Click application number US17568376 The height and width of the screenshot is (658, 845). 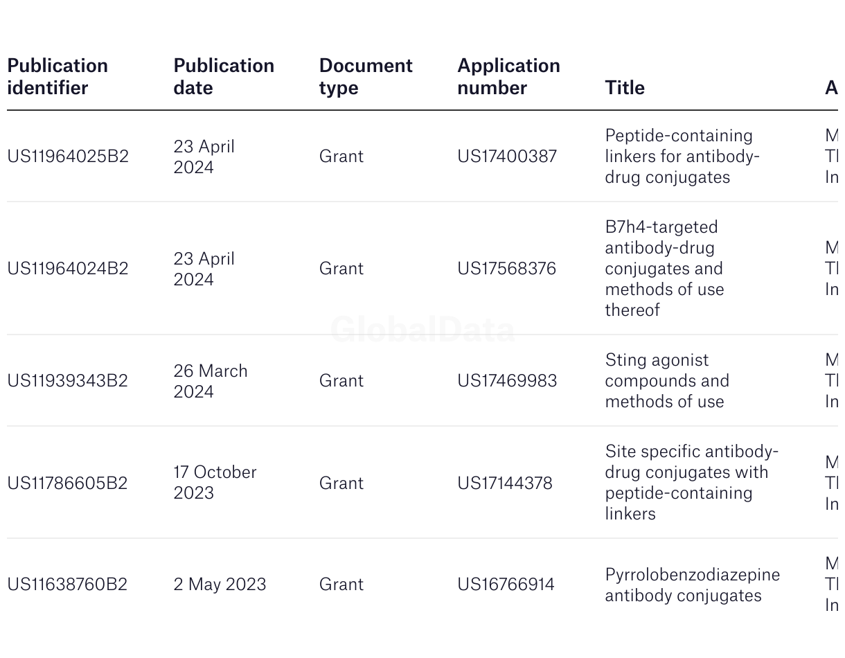tap(507, 268)
